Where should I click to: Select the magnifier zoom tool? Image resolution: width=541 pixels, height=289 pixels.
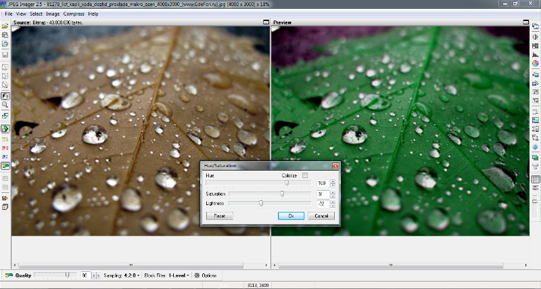5,105
